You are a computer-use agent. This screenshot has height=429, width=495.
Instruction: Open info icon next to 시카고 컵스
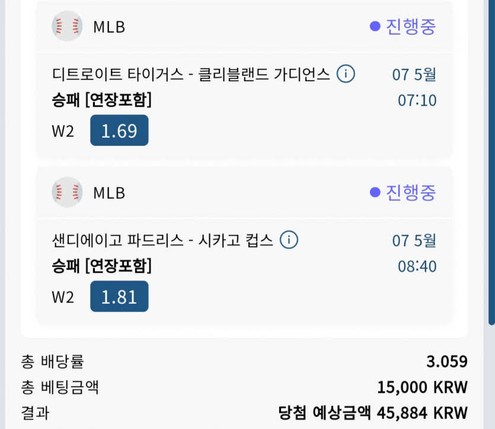click(x=289, y=240)
